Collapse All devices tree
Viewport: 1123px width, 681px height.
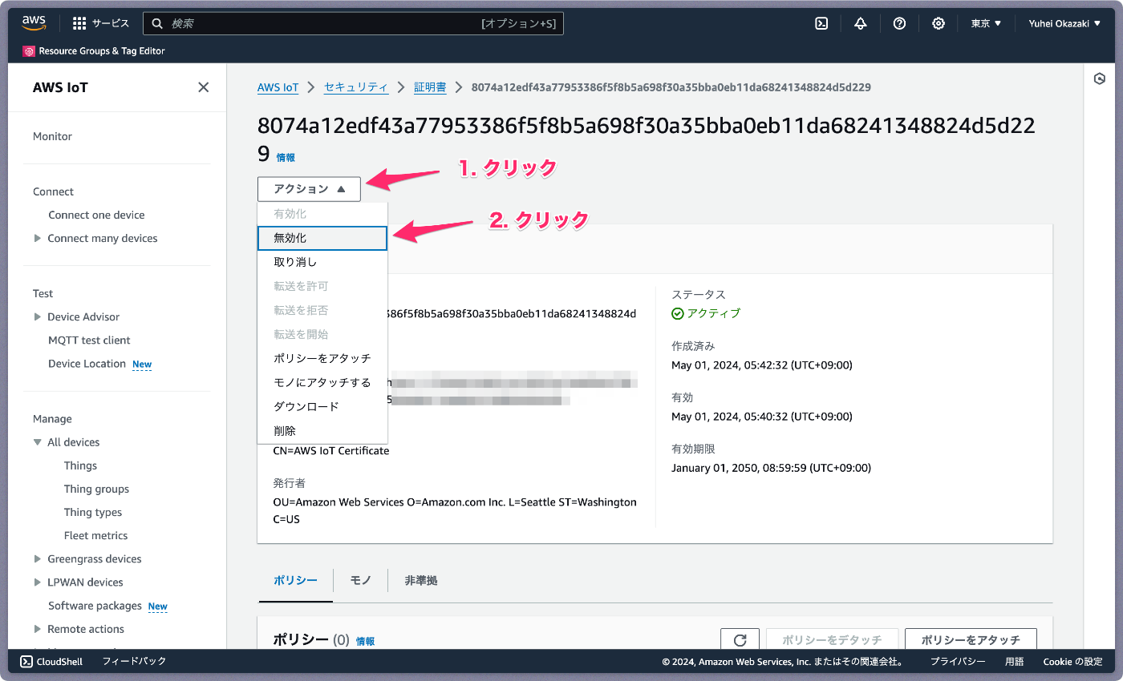coord(38,442)
